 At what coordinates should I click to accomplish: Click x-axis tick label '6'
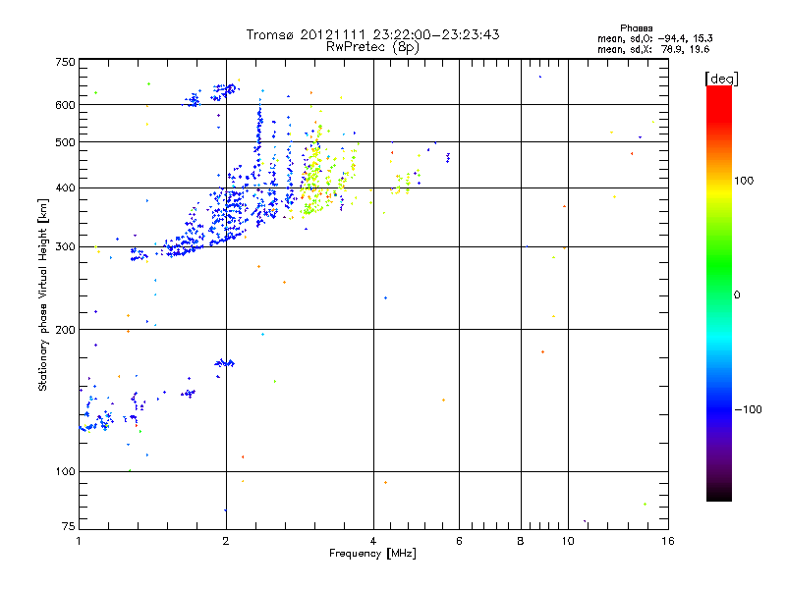click(x=459, y=541)
